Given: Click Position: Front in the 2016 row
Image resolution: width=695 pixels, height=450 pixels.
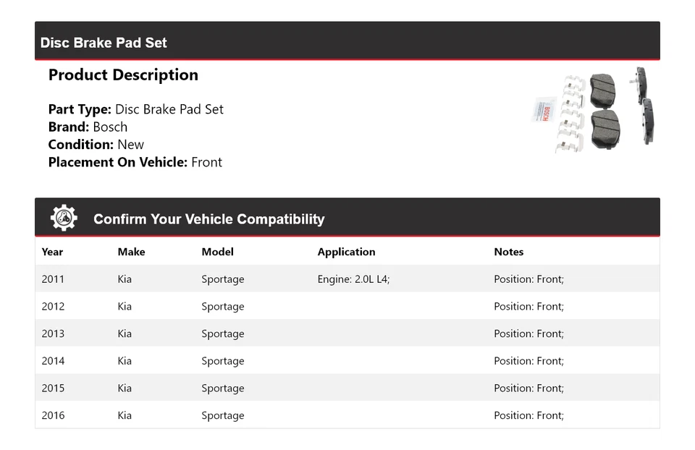Looking at the screenshot, I should [528, 415].
